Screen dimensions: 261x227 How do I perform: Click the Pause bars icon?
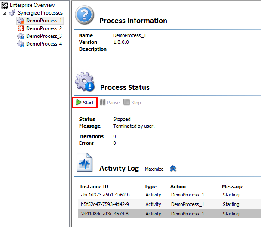tap(102, 102)
